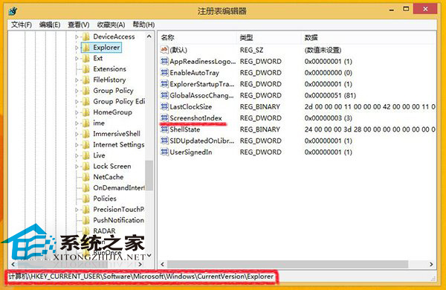Click the Ext folder icon
Viewport: 446px width, 290px height.
coord(85,58)
